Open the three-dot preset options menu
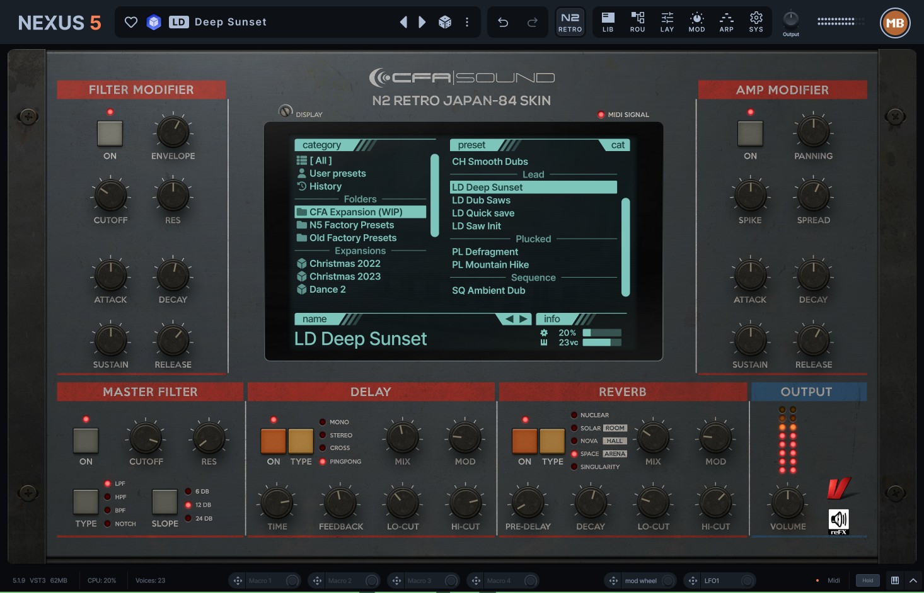Image resolution: width=924 pixels, height=593 pixels. [x=467, y=23]
